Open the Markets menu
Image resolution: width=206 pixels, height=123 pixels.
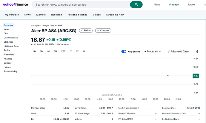point(41,15)
